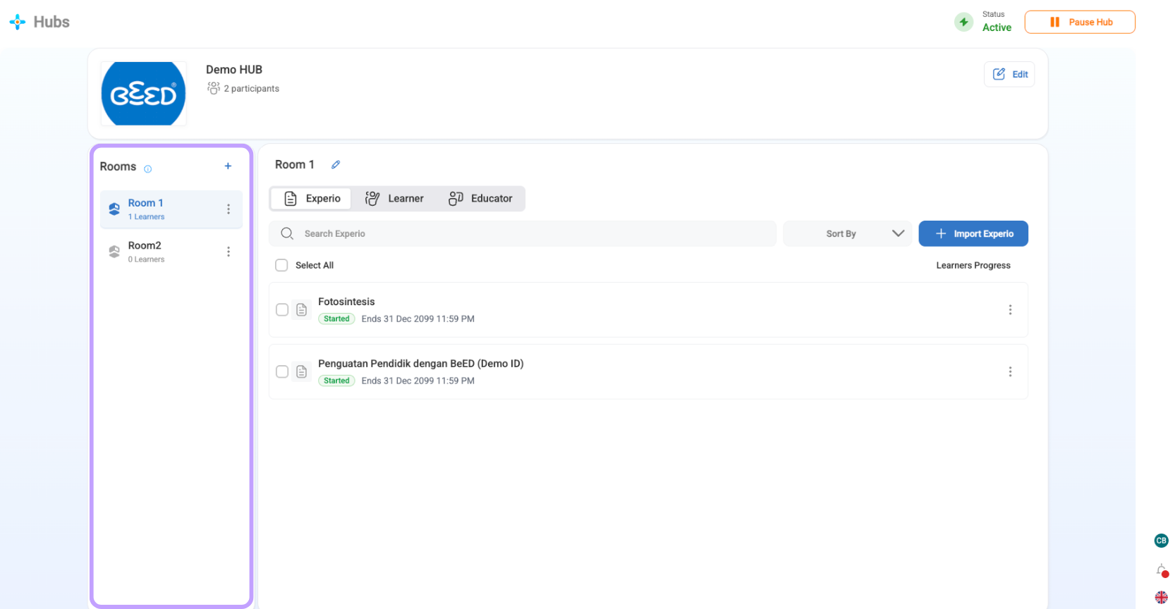1175x609 pixels.
Task: Open the Fotosintesis title
Action: [346, 302]
